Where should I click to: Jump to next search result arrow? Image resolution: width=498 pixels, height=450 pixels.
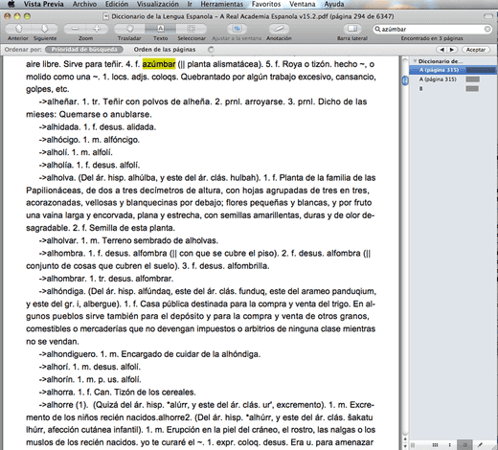tap(452, 50)
